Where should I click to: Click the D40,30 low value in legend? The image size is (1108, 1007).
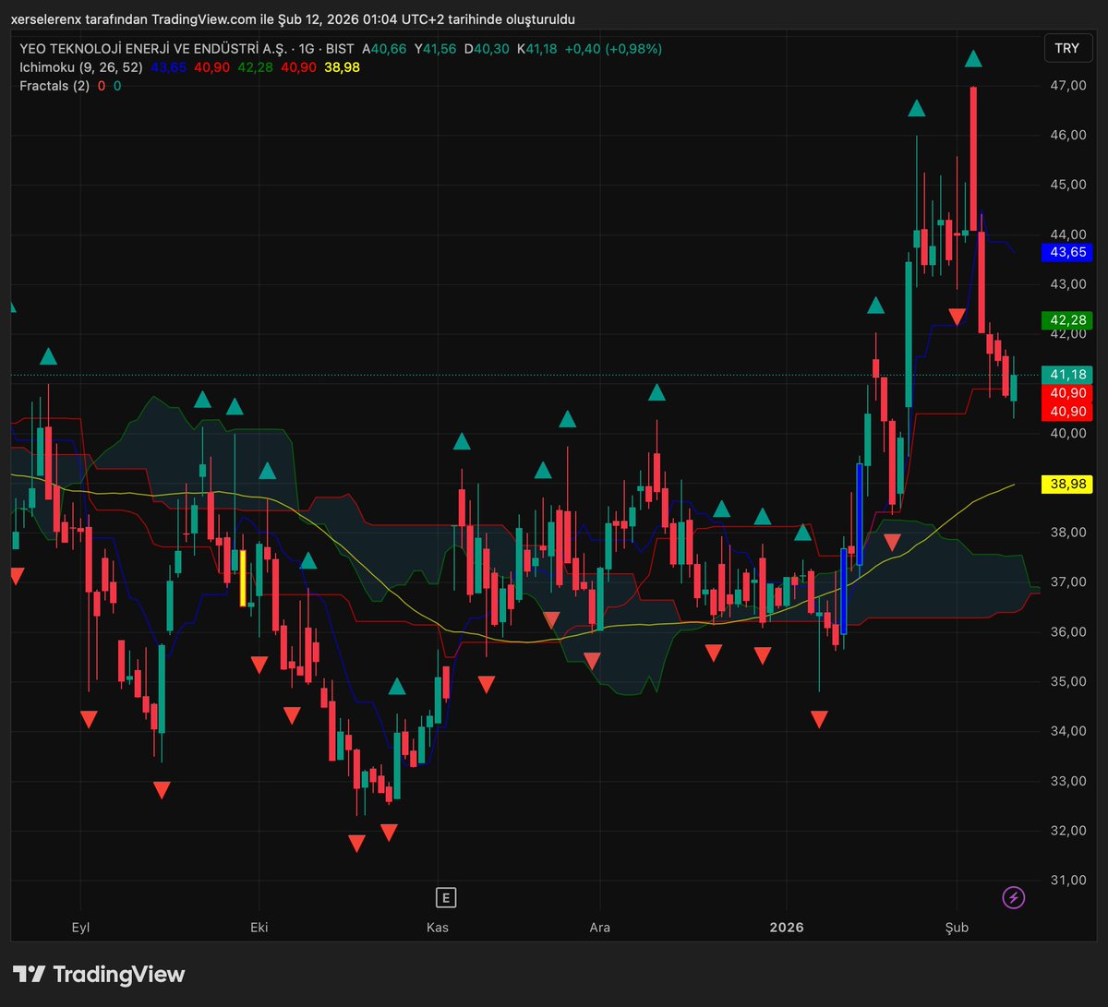coord(487,49)
